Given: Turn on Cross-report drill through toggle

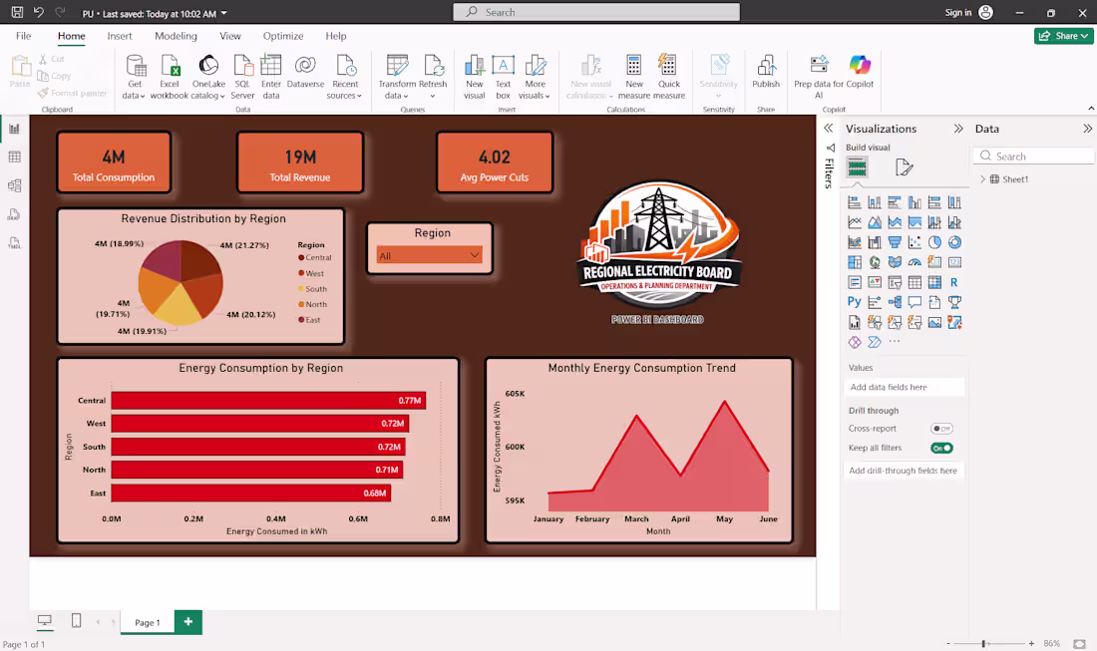Looking at the screenshot, I should pos(941,429).
